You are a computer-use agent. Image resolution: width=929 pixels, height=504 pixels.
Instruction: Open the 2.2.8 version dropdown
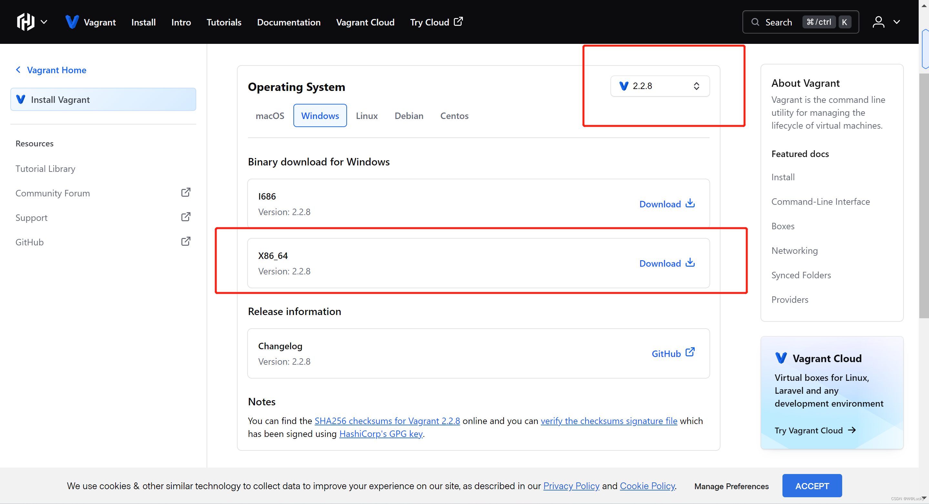659,86
